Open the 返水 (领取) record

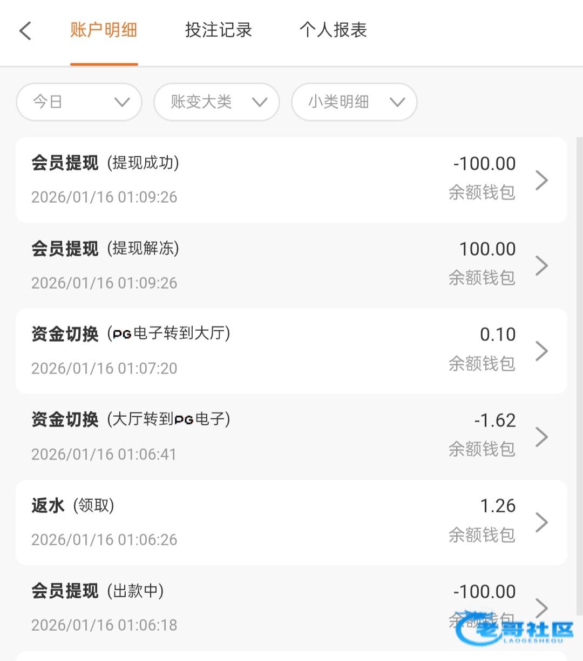pos(216,522)
